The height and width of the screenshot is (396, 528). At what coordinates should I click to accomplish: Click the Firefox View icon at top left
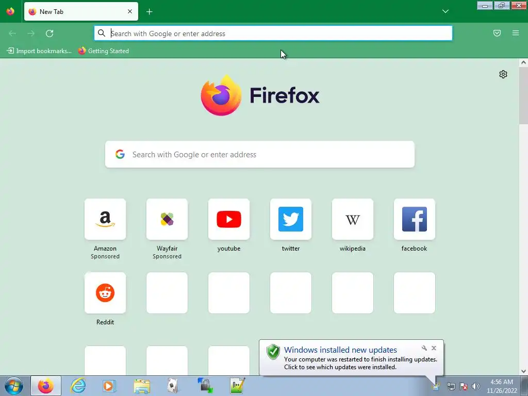click(x=10, y=11)
